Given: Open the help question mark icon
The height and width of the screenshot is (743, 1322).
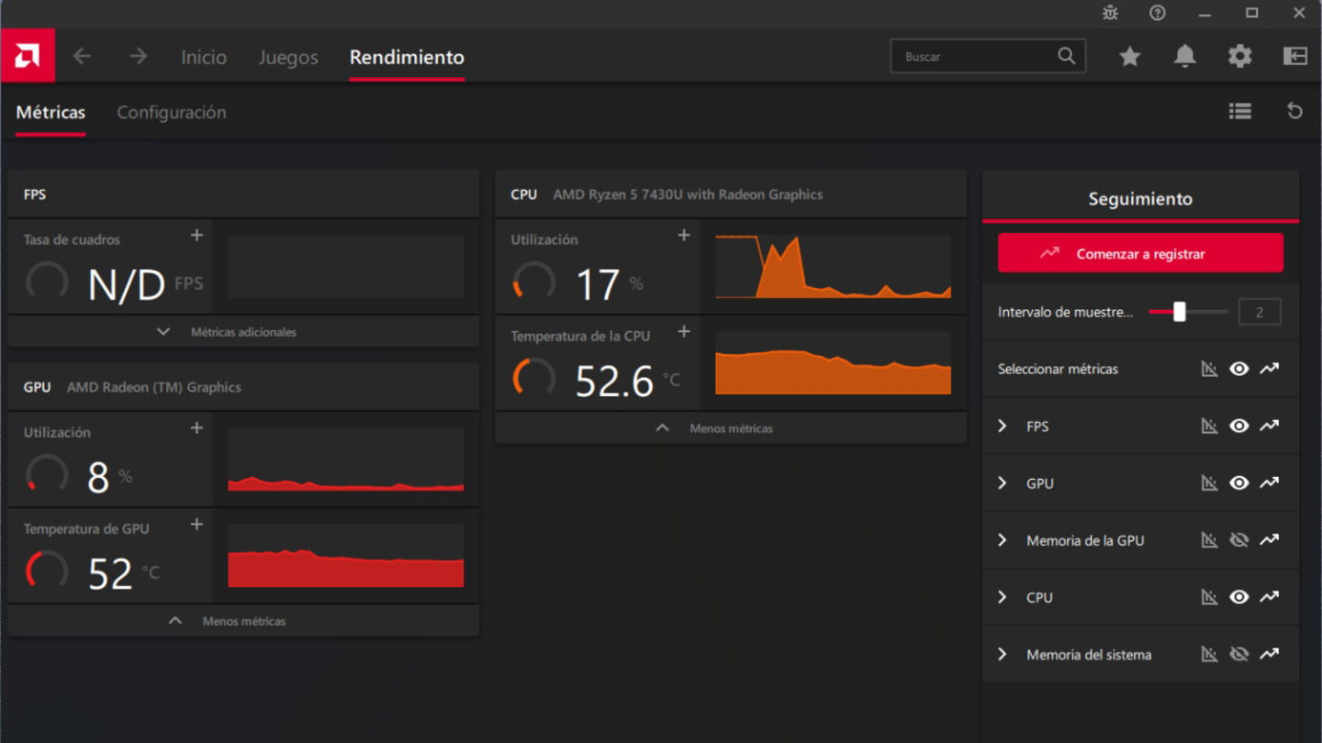Looking at the screenshot, I should pos(1158,13).
